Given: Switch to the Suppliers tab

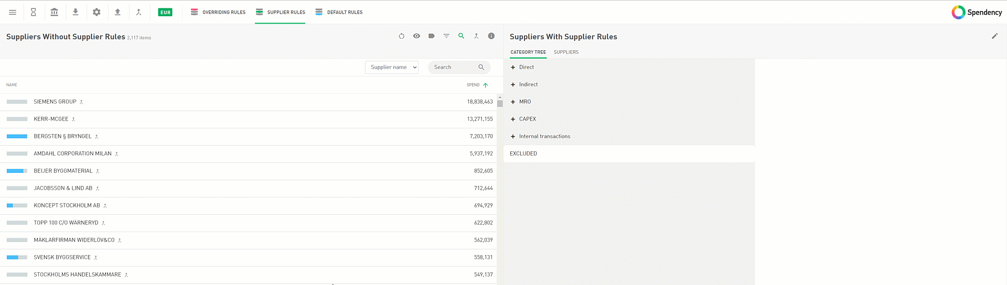Looking at the screenshot, I should tap(566, 52).
